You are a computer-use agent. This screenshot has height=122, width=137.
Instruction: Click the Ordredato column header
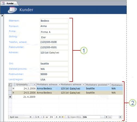tap(26, 85)
